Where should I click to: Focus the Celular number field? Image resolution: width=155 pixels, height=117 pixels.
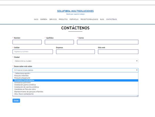33,52
